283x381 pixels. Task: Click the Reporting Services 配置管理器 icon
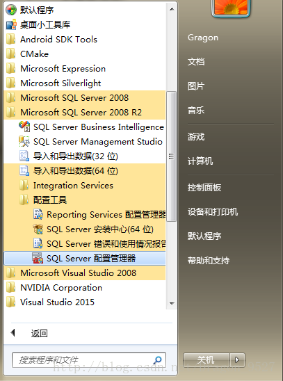click(38, 214)
